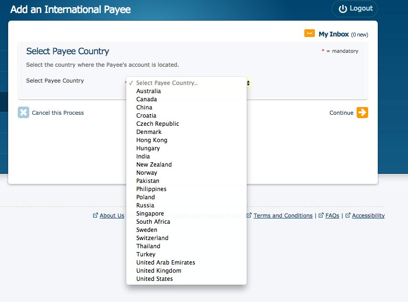The image size is (408, 302).
Task: Open the My Inbox link
Action: point(334,34)
